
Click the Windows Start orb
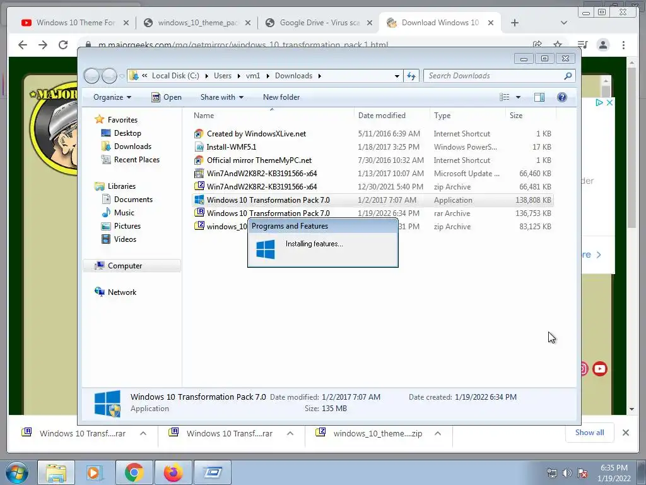point(17,473)
